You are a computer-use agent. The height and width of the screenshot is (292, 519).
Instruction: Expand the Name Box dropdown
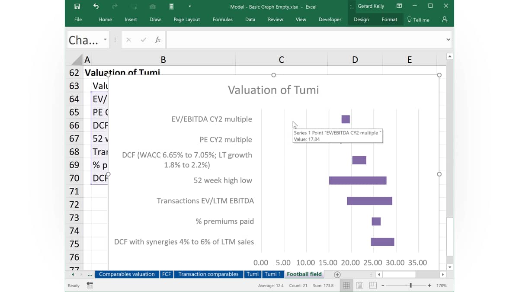coord(105,40)
